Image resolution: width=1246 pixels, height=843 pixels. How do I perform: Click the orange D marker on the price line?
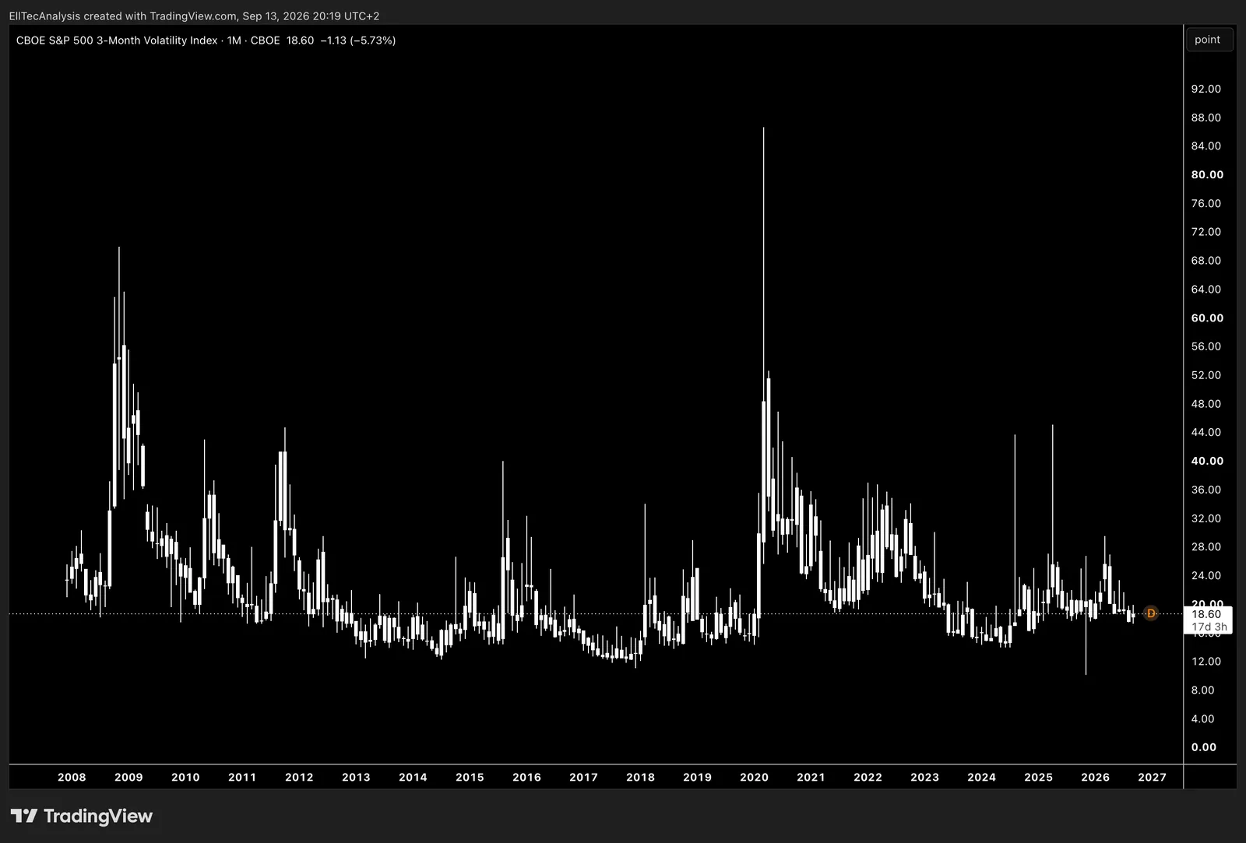pos(1151,613)
